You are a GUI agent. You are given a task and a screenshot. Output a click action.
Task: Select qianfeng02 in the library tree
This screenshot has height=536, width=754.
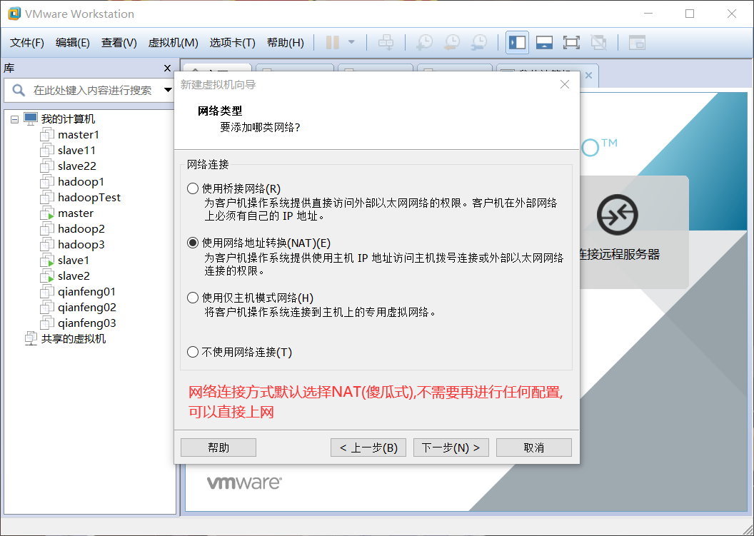coord(87,308)
